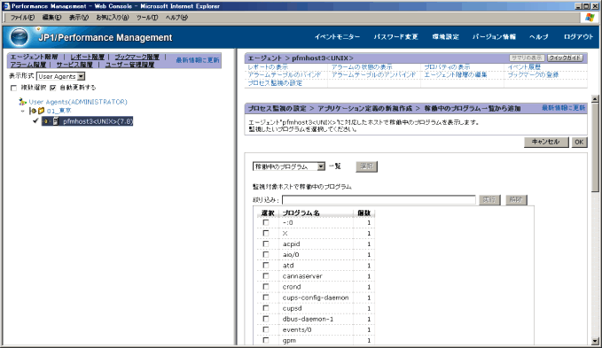The image size is (602, 348).
Task: Click the Internet Explorer page icon in title bar
Action: pyautogui.click(x=6, y=6)
